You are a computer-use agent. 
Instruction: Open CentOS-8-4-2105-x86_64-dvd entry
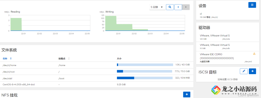pos(97,84)
